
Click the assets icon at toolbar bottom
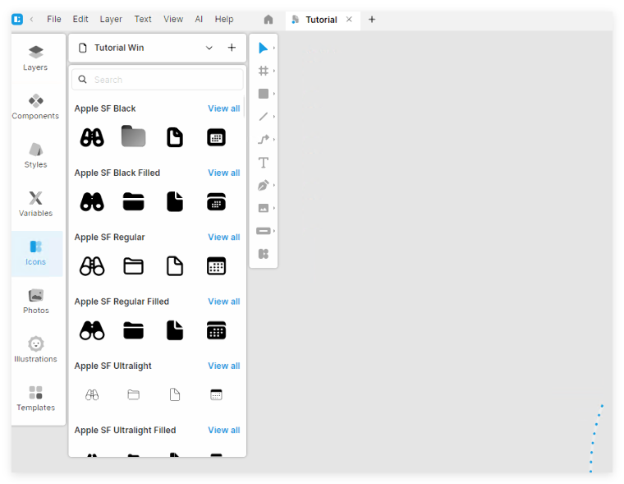coord(263,254)
